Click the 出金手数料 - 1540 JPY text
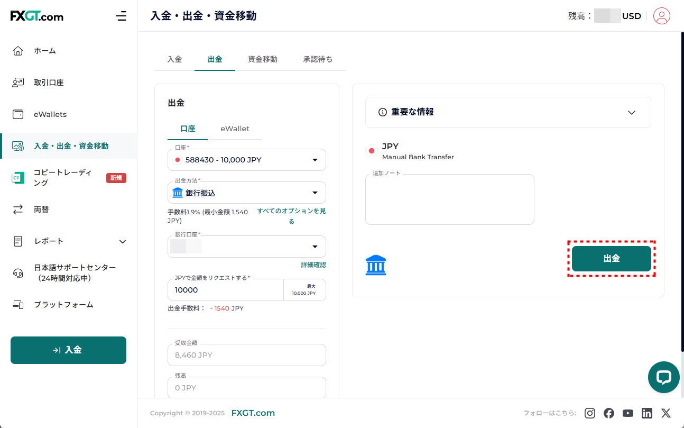The width and height of the screenshot is (684, 428). (x=206, y=308)
